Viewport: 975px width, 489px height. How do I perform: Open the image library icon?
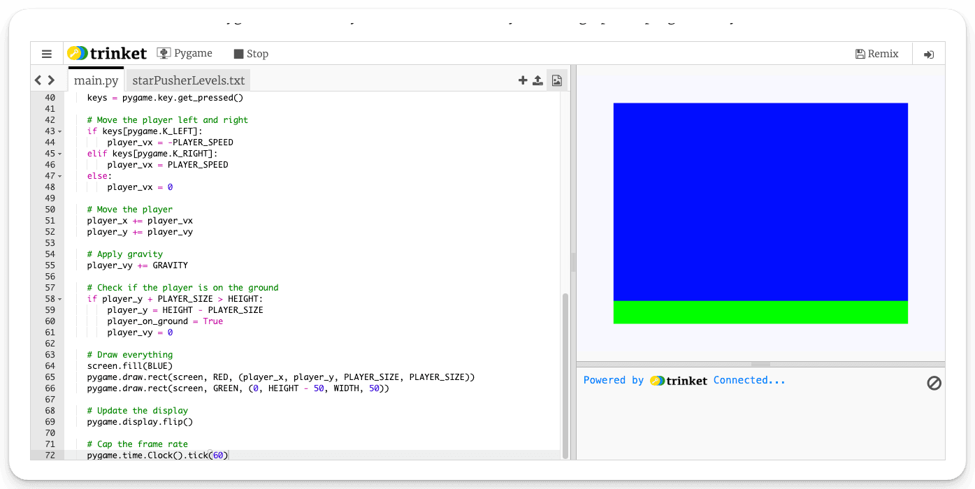(x=556, y=80)
